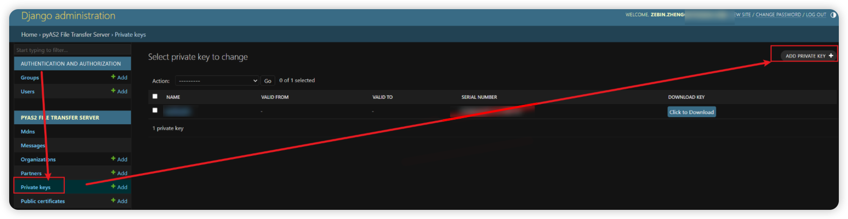Add a new Organization via plus icon
Viewport: 848px width, 219px height.
pyautogui.click(x=113, y=159)
